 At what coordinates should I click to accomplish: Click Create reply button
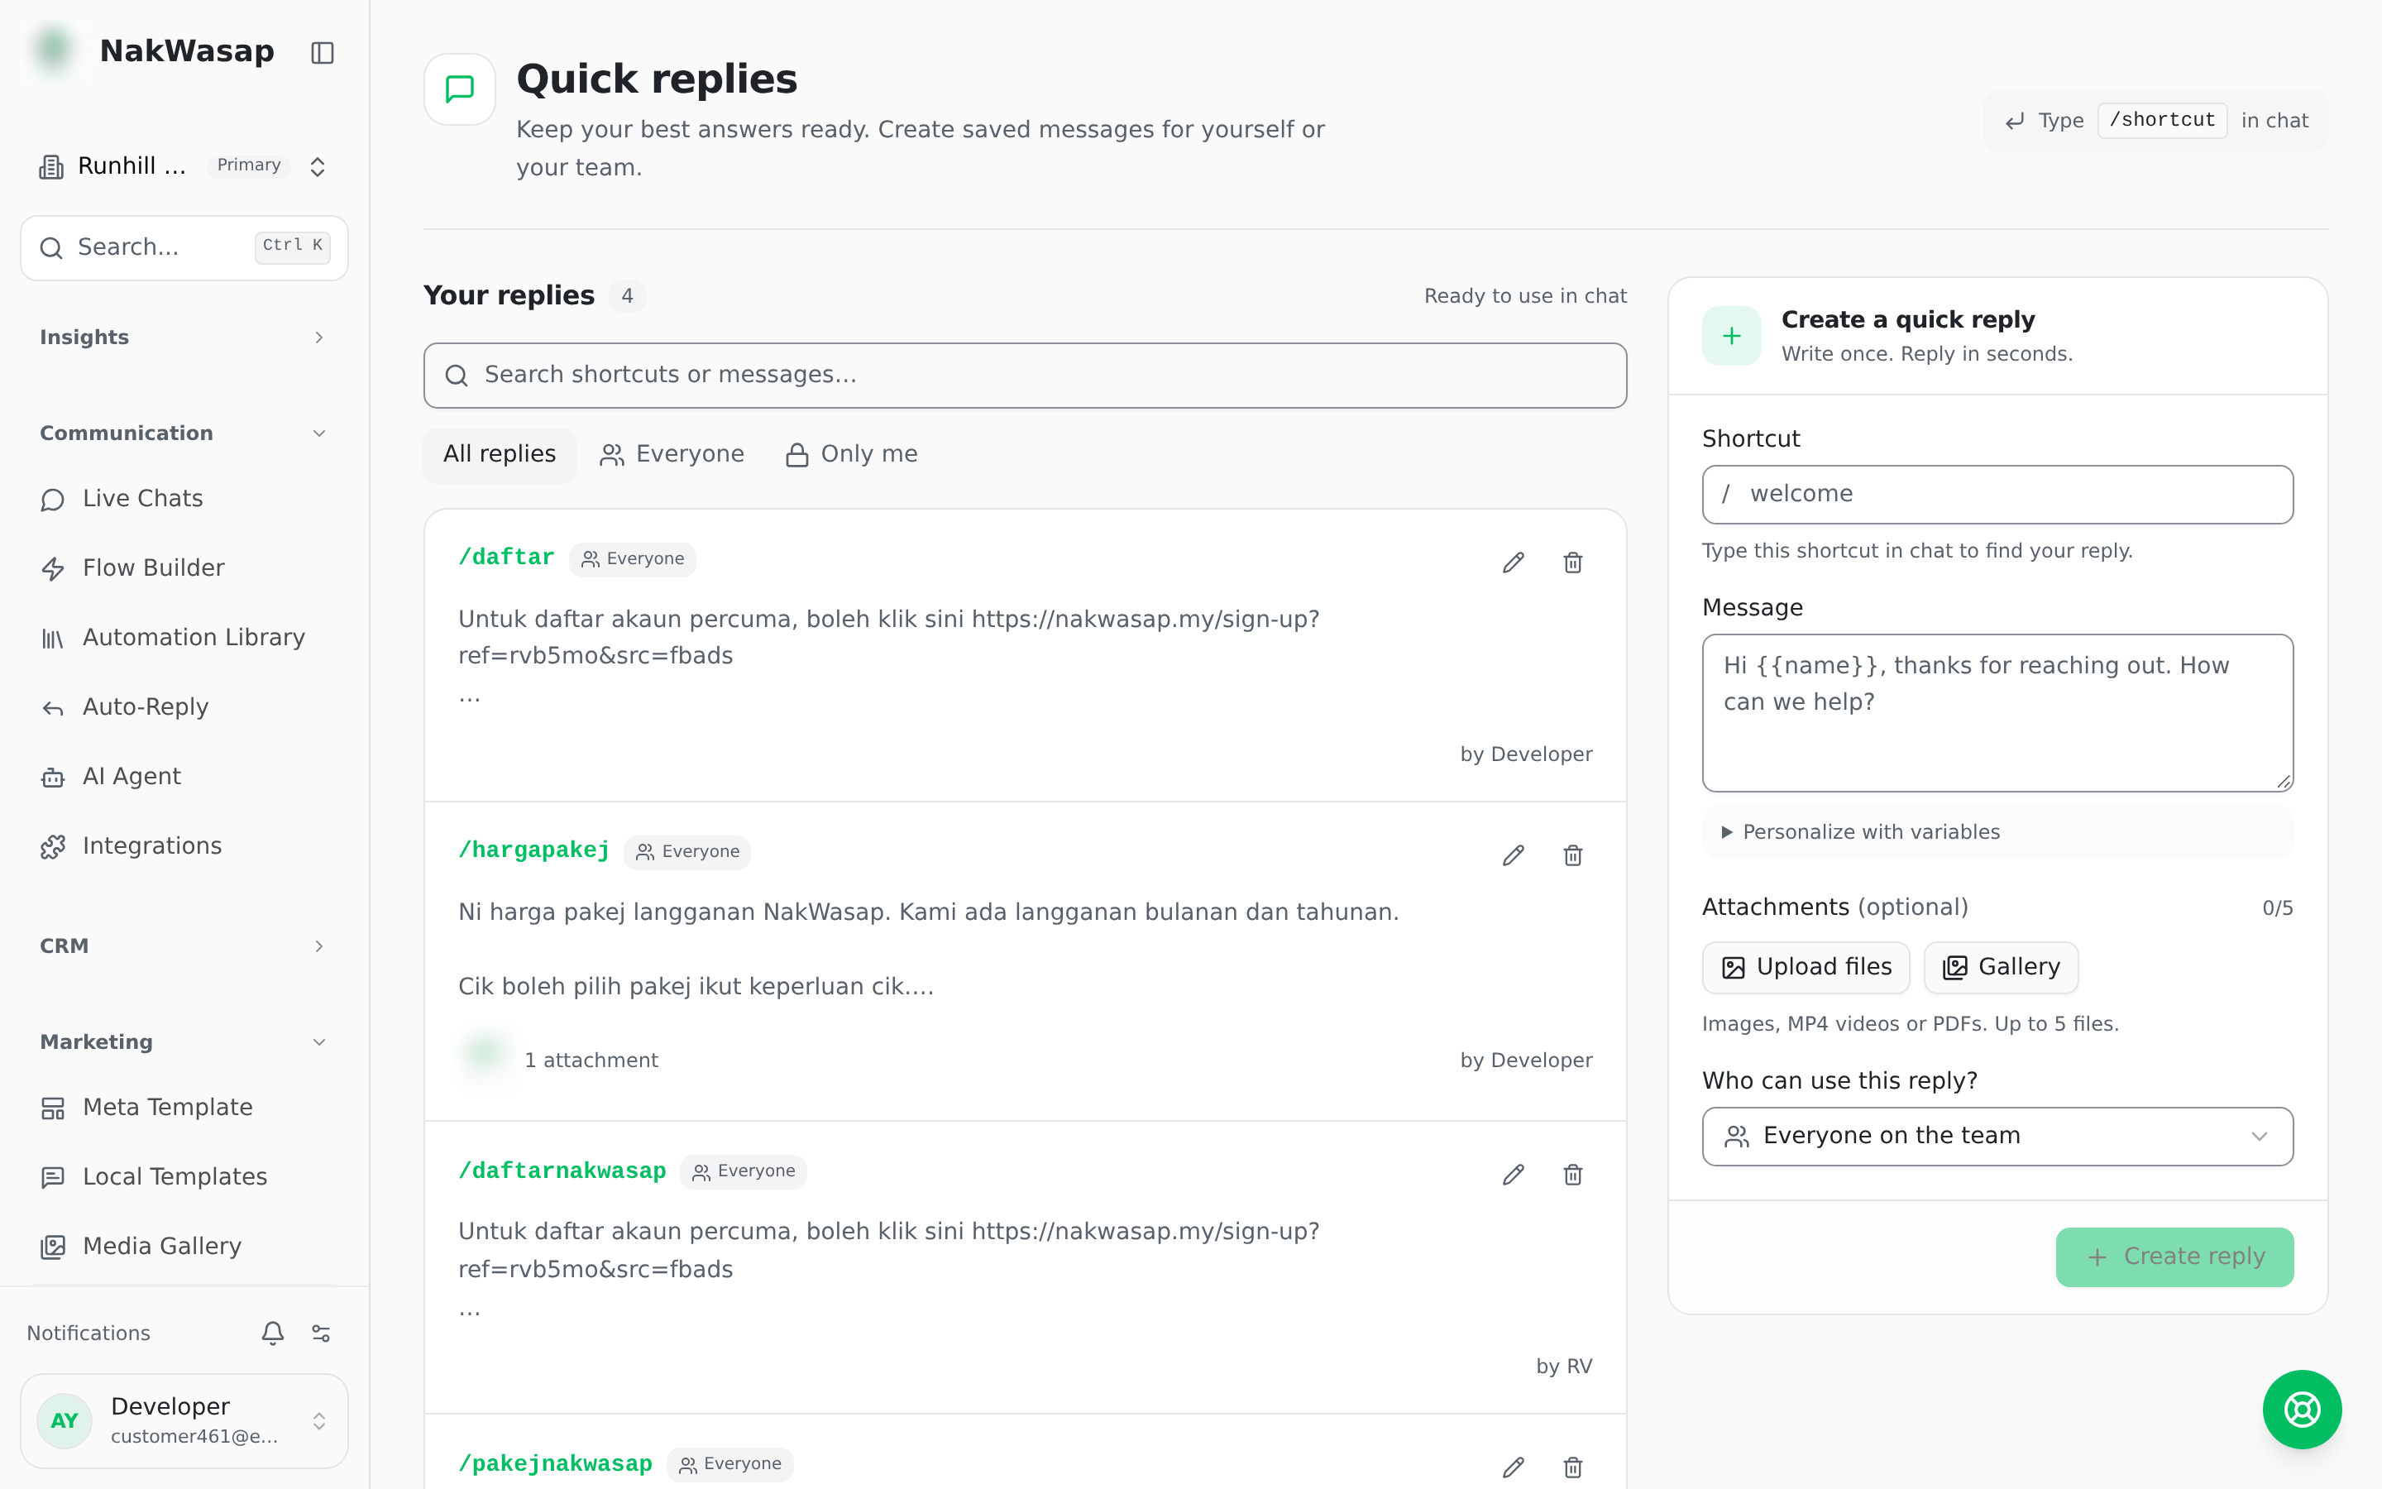point(2174,1257)
